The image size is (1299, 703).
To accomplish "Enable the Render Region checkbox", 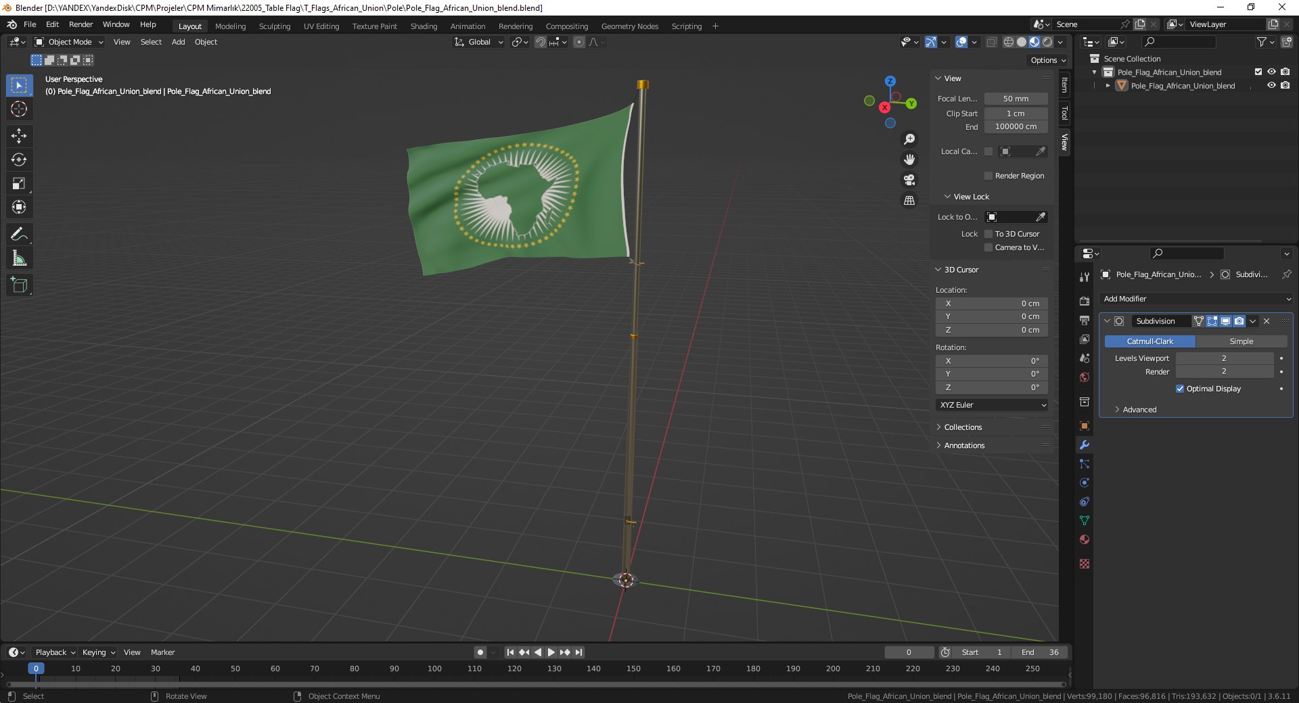I will tap(988, 176).
